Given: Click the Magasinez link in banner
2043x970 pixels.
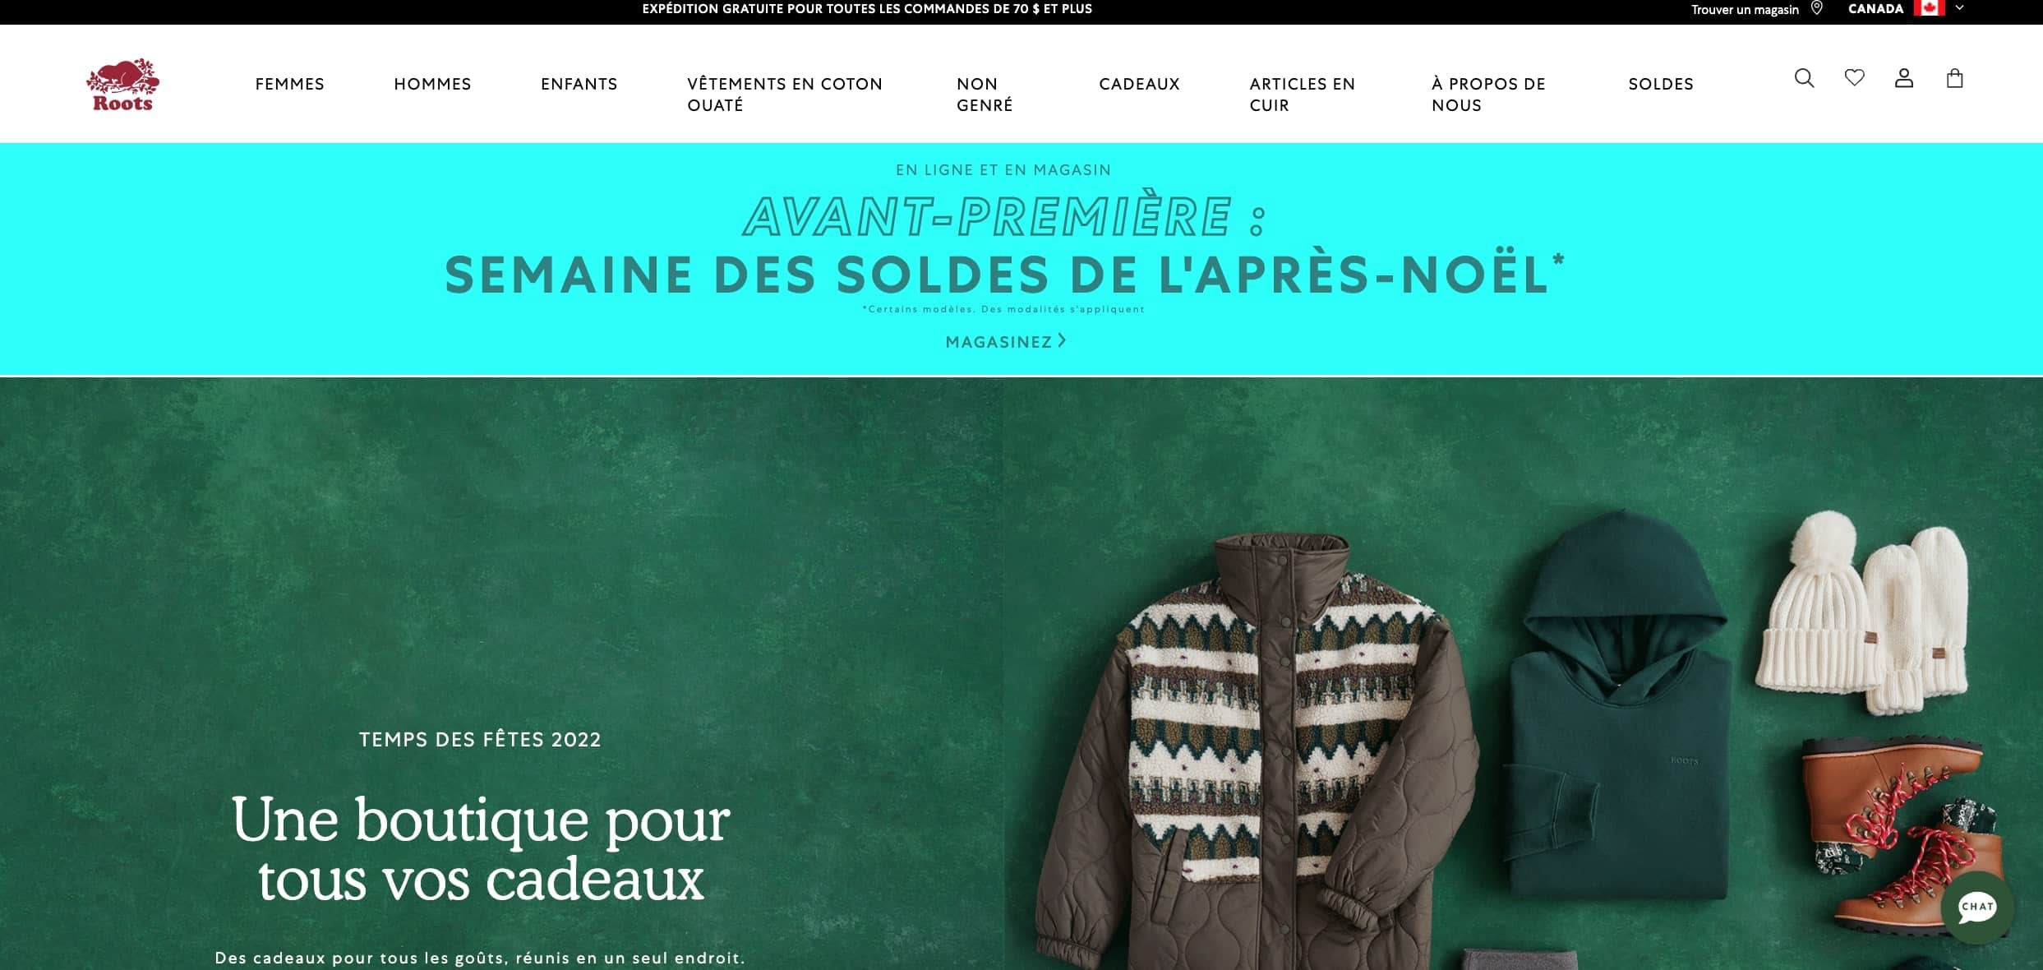Looking at the screenshot, I should pos(1006,341).
